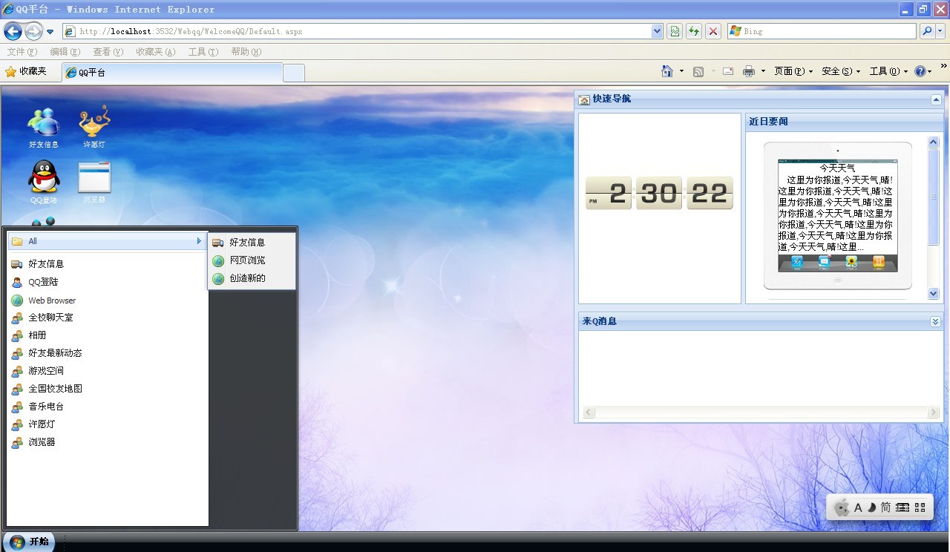Open the 页面(P) dropdown menu
The image size is (950, 552).
coord(793,71)
